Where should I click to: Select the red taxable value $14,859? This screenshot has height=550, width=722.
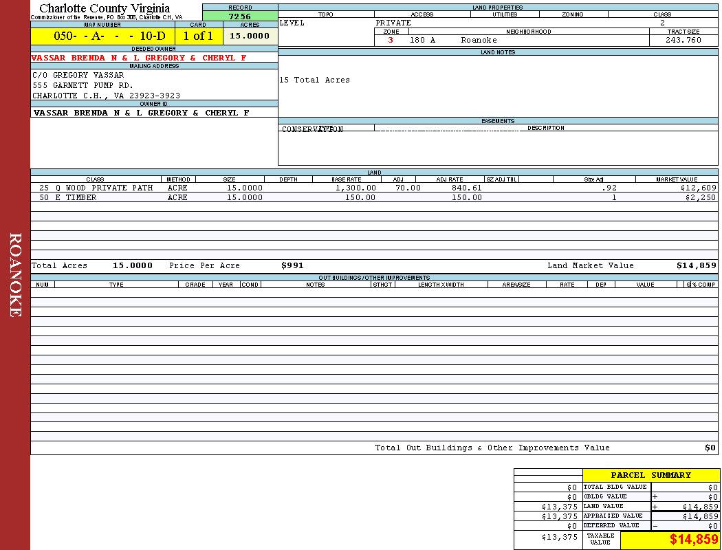point(693,539)
